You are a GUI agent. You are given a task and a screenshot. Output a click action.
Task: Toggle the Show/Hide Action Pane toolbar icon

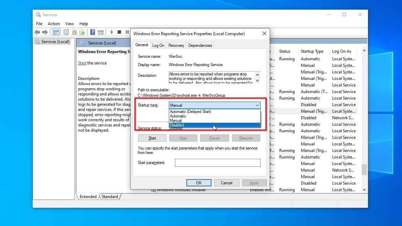pos(101,32)
